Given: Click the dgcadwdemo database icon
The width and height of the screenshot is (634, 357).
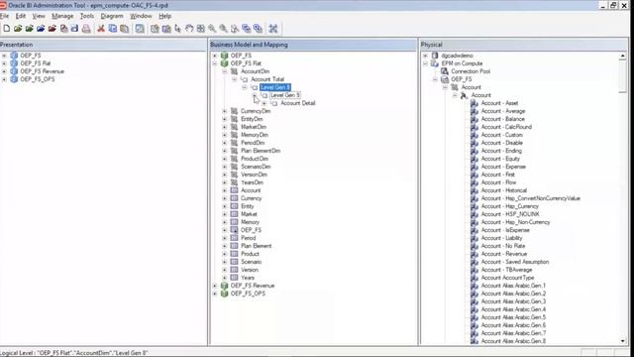Looking at the screenshot, I should 435,56.
